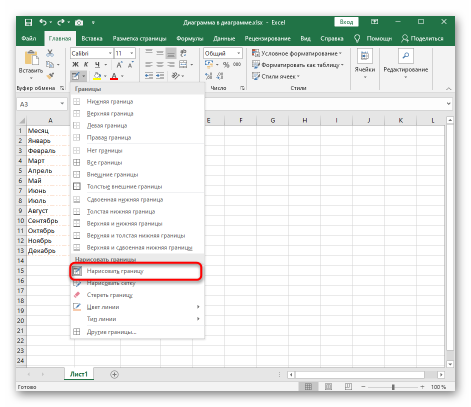The width and height of the screenshot is (471, 407).
Task: Open the Вставка ribbon tab
Action: click(92, 38)
